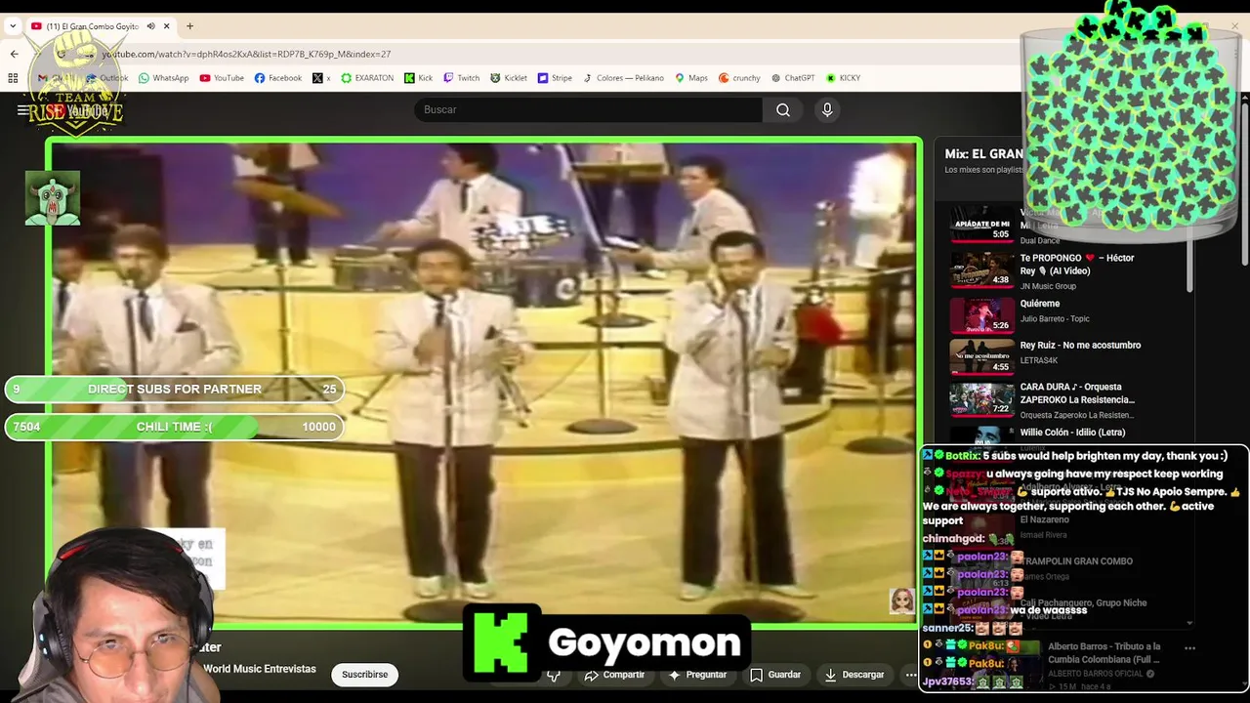This screenshot has height=703, width=1250.
Task: Open the Twitch bookmark
Action: (x=462, y=78)
